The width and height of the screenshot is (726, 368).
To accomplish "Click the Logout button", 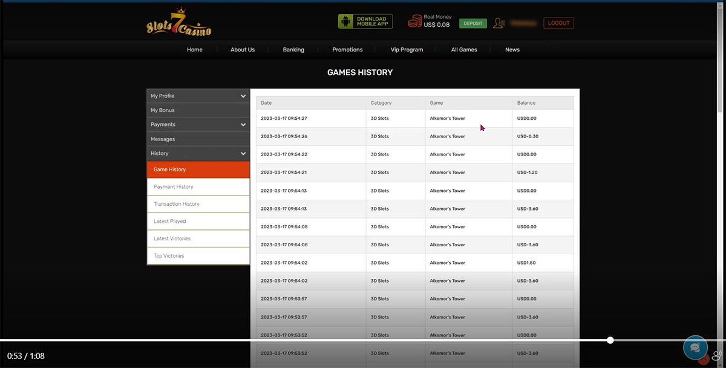I will coord(559,23).
